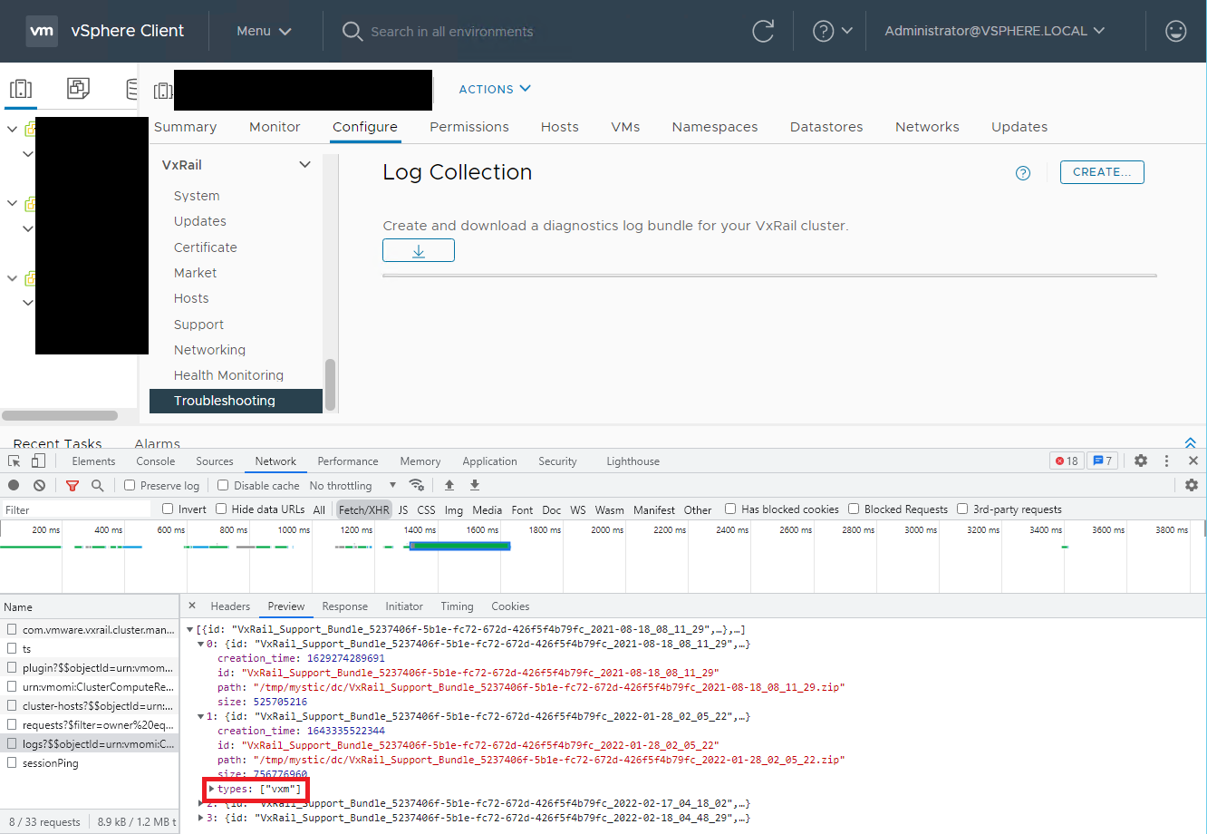Check Hide data URLs checkbox
Viewport: 1207px width, 834px height.
(221, 509)
